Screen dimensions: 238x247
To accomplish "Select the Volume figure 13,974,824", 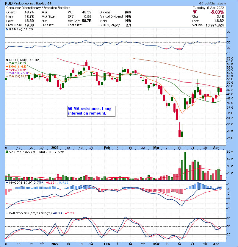I will pyautogui.click(x=214, y=25).
